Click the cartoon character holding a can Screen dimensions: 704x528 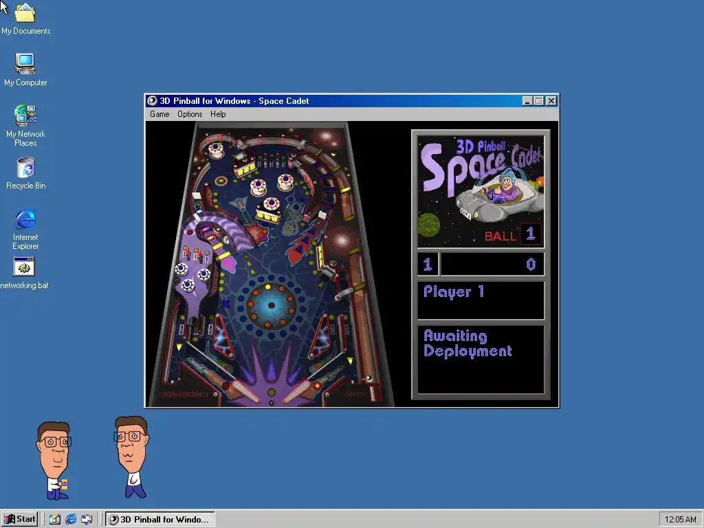point(54,461)
